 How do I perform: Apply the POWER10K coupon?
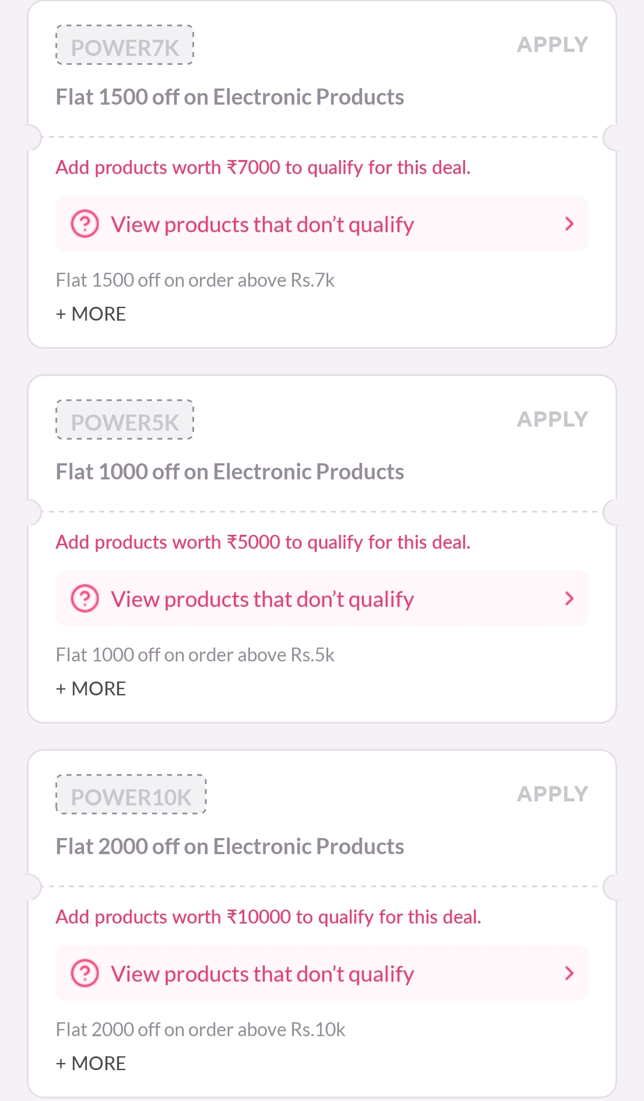(552, 794)
